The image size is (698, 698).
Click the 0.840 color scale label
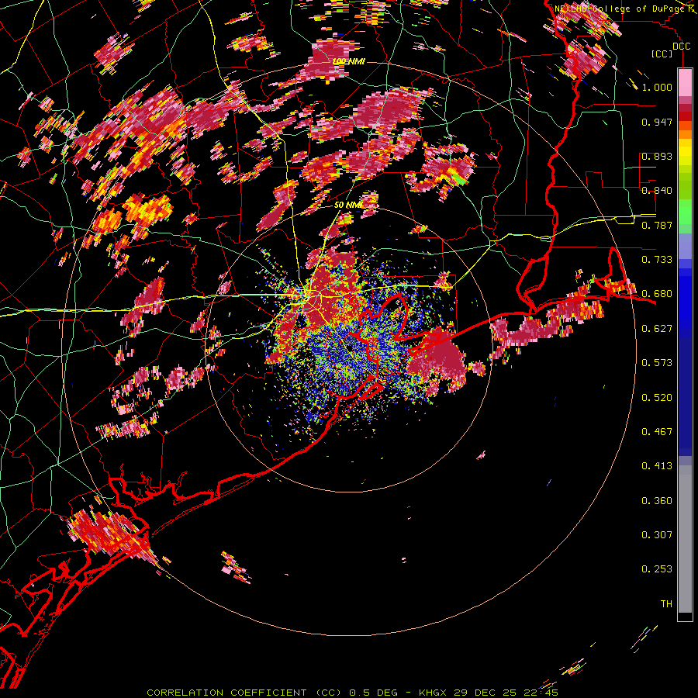pyautogui.click(x=657, y=190)
